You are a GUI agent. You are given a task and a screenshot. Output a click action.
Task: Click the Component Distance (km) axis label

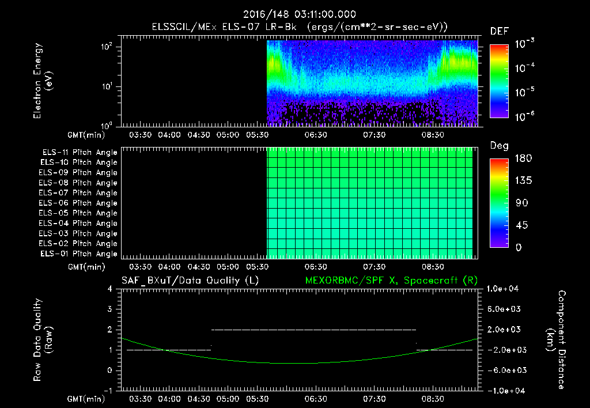coord(556,340)
